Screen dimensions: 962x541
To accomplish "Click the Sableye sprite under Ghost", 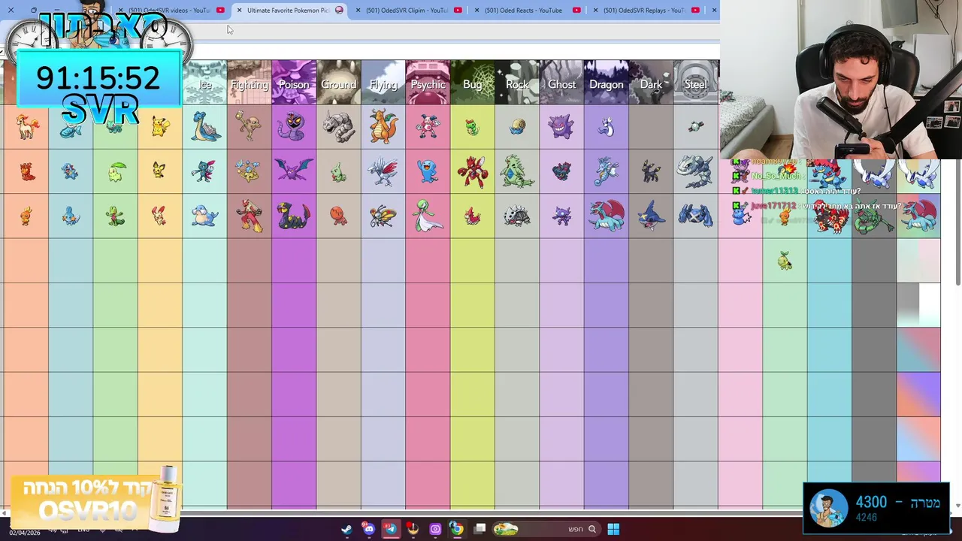I will (x=561, y=216).
